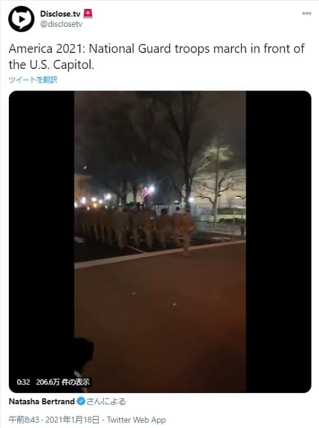Click the marching troops in the video
Viewport: 319px width, 428px height.
(136, 228)
